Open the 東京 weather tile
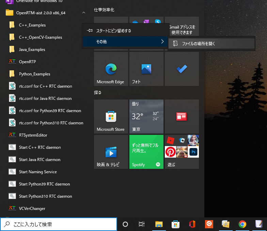The image size is (267, 231). pyautogui.click(x=146, y=117)
